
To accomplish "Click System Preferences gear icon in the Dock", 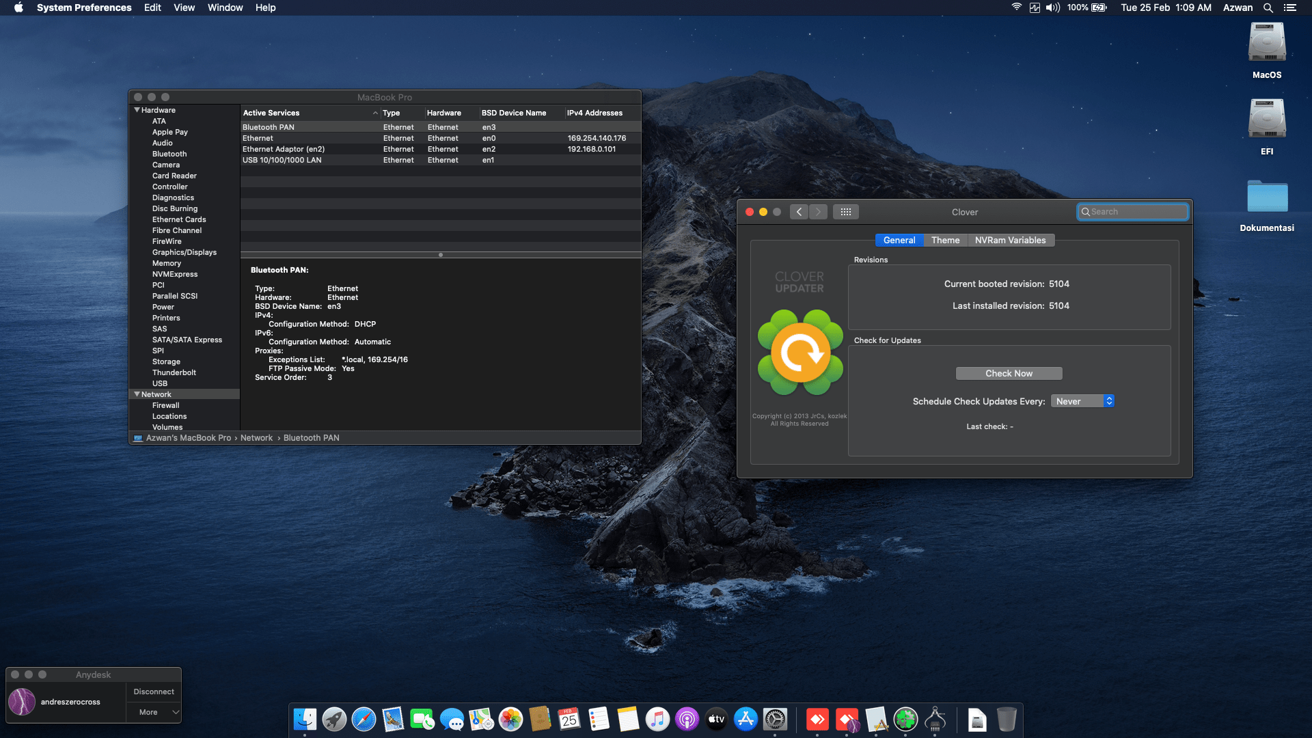I will tap(775, 719).
